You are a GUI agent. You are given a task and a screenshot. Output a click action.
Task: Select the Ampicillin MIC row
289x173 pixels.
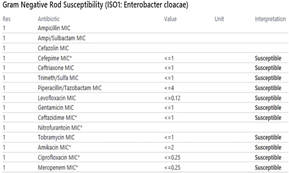145,28
